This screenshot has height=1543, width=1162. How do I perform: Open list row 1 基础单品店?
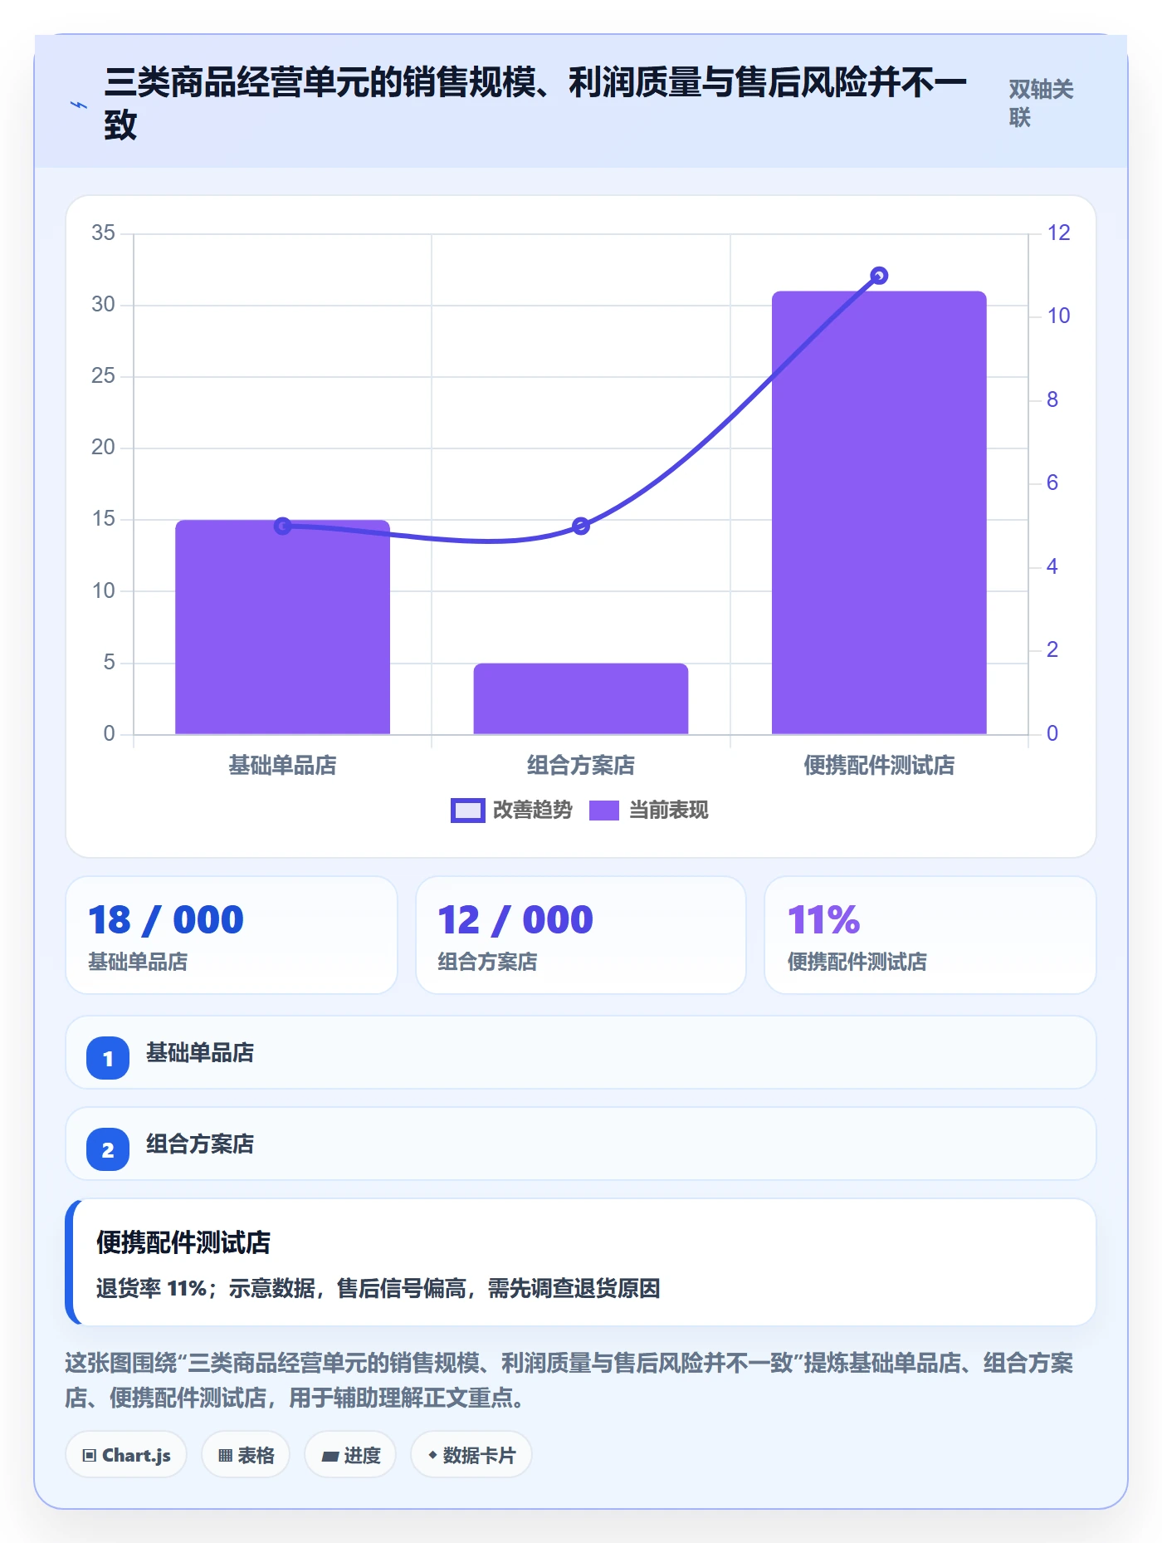[x=581, y=1052]
